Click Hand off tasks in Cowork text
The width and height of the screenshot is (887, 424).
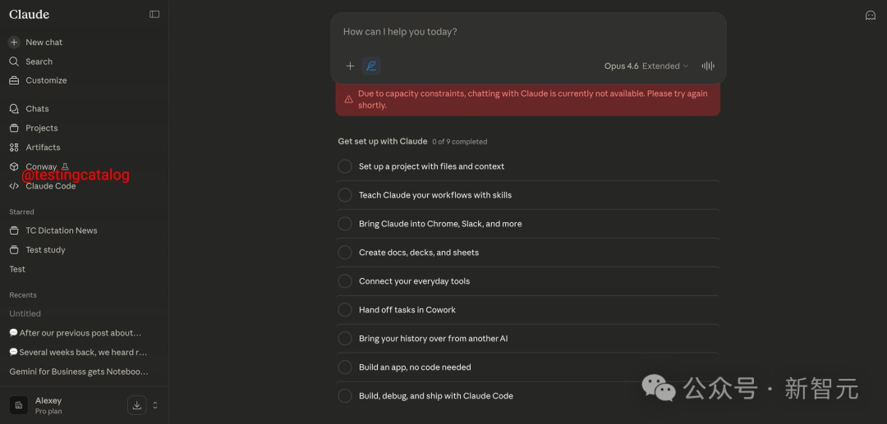pos(407,310)
